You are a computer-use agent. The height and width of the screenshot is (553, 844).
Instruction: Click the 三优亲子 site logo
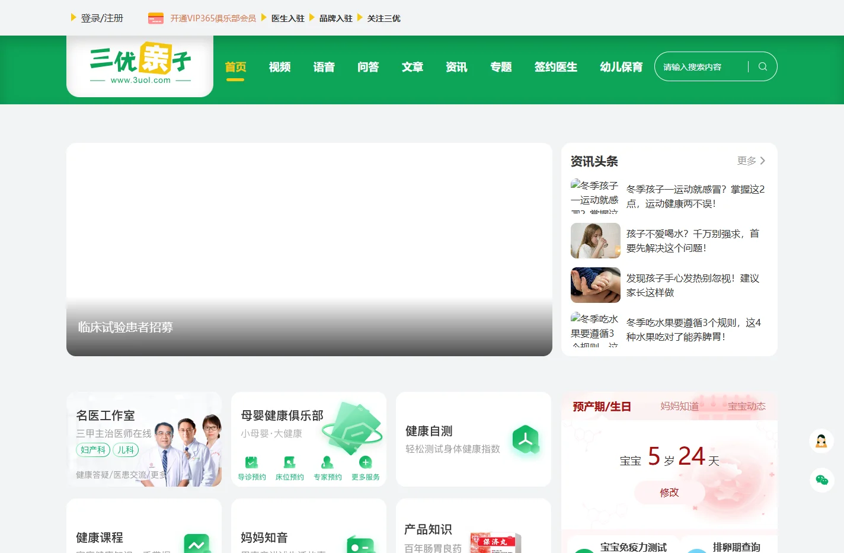(140, 65)
